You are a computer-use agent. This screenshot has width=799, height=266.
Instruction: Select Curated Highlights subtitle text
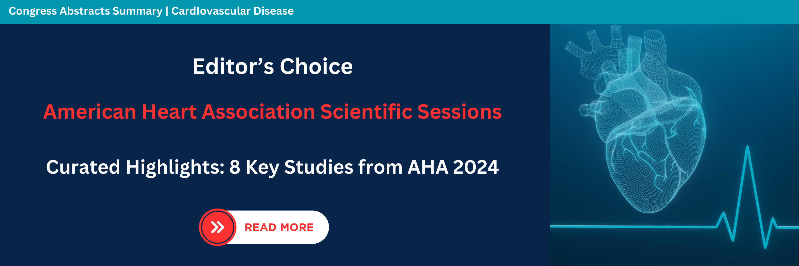click(x=272, y=167)
